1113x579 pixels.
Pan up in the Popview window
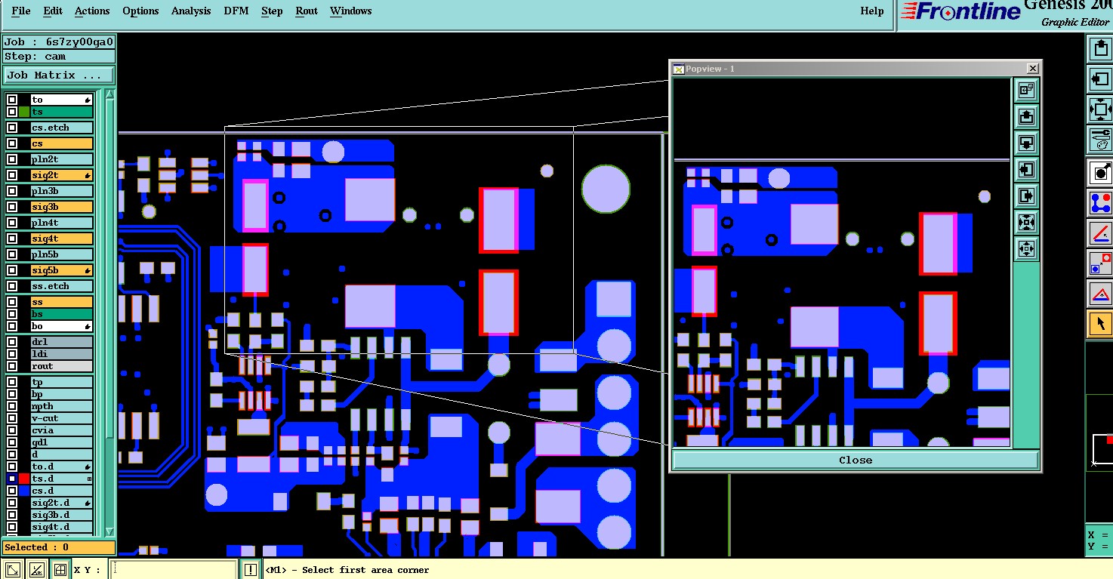1026,117
